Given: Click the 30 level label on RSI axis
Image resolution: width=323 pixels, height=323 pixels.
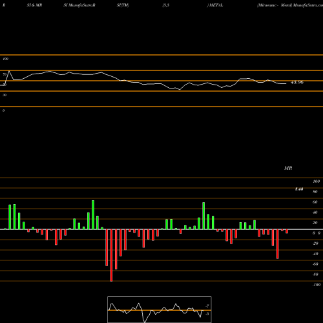Looking at the screenshot, I should coord(5,95).
